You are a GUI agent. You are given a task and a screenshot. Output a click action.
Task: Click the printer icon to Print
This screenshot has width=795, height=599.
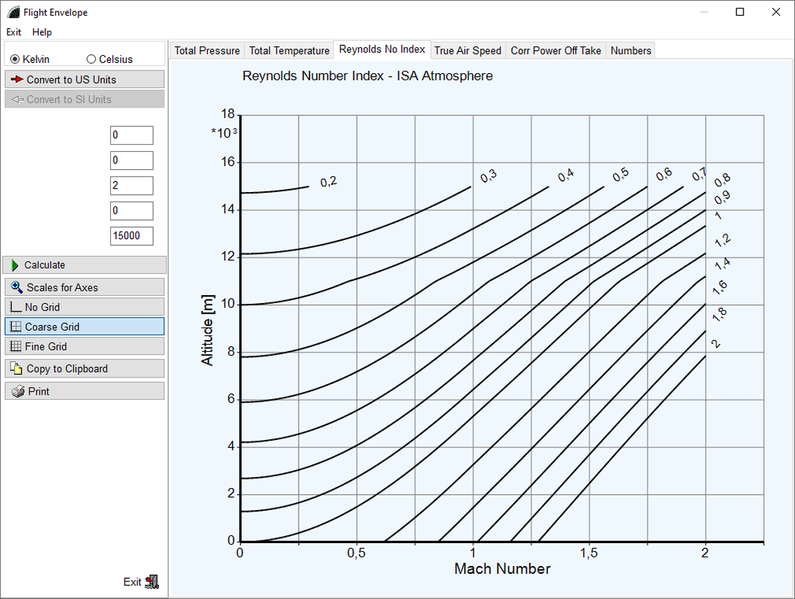pos(18,392)
